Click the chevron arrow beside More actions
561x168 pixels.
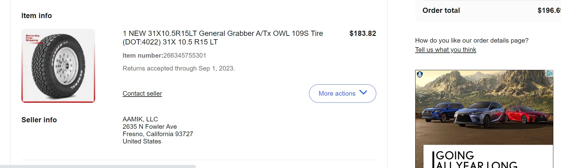(x=363, y=93)
